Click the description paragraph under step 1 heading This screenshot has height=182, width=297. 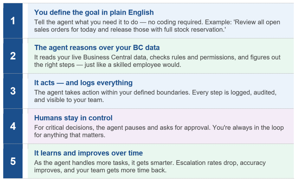[157, 26]
